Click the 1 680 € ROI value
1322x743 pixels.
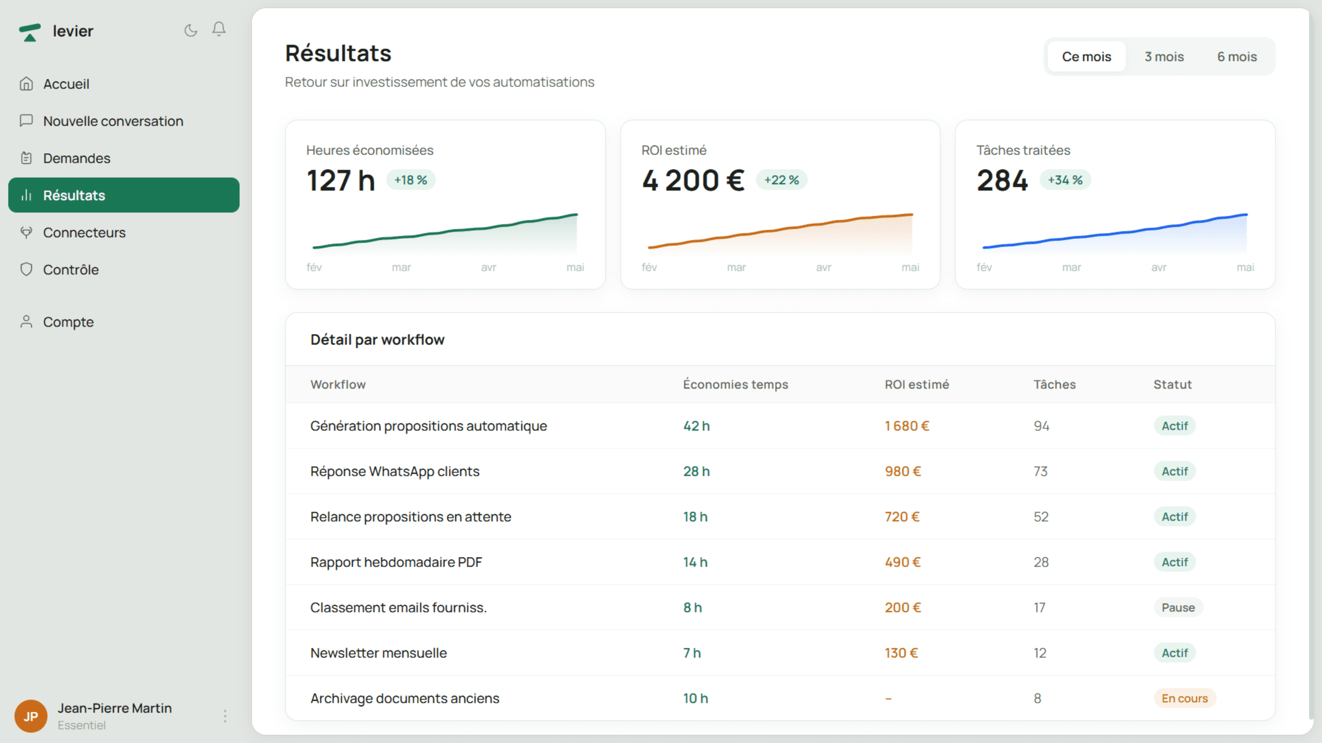pyautogui.click(x=907, y=426)
